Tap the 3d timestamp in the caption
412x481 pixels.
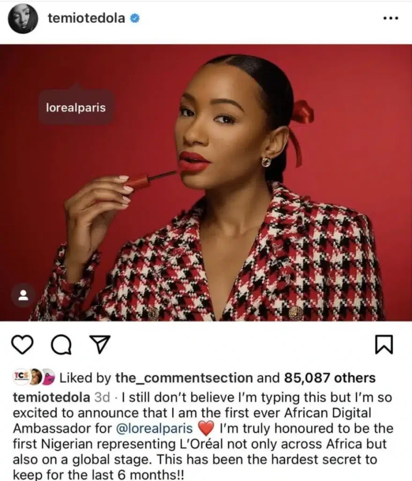(x=102, y=397)
